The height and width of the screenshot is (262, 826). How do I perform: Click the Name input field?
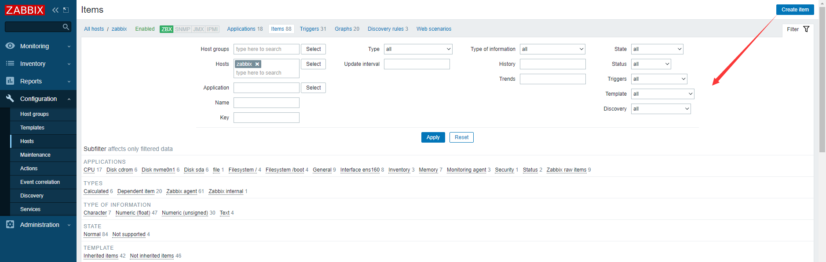(x=266, y=103)
